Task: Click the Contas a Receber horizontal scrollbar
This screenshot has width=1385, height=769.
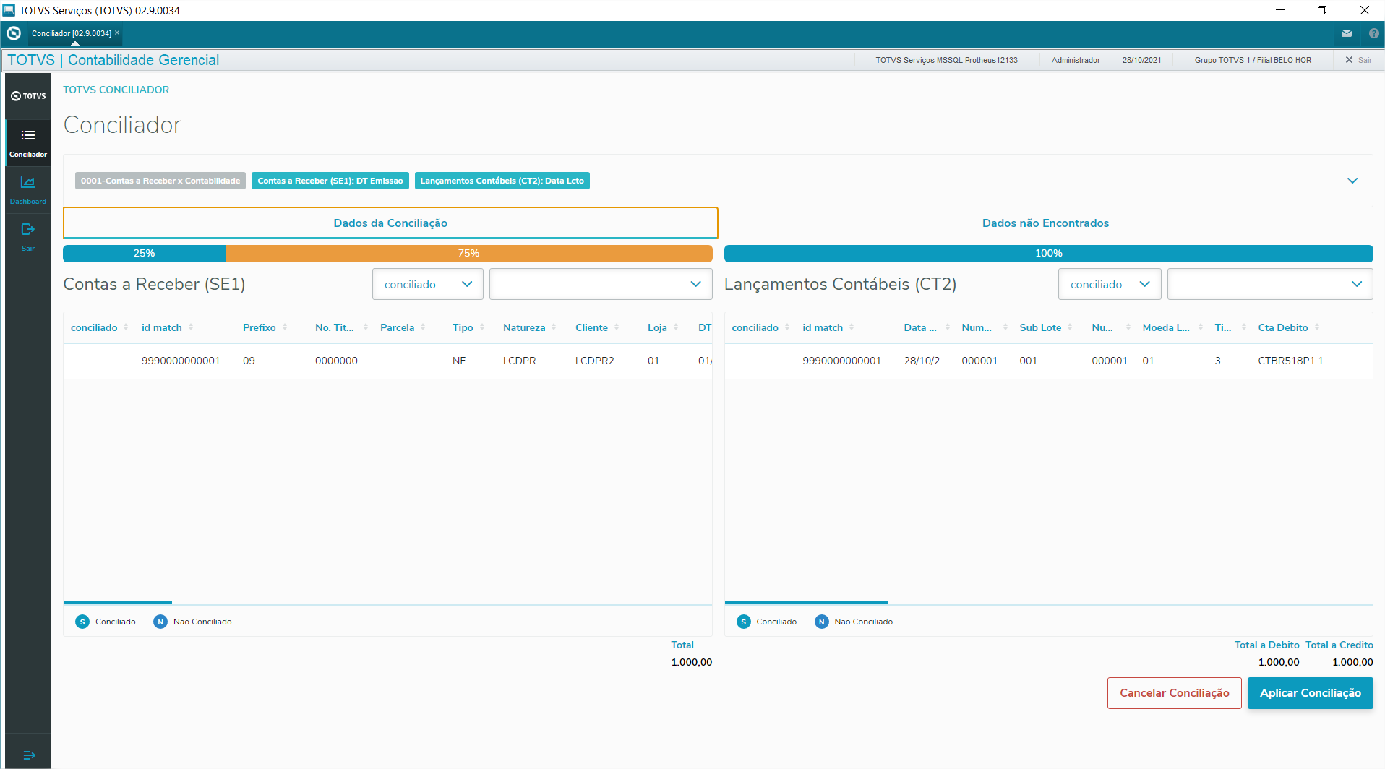Action: [118, 603]
